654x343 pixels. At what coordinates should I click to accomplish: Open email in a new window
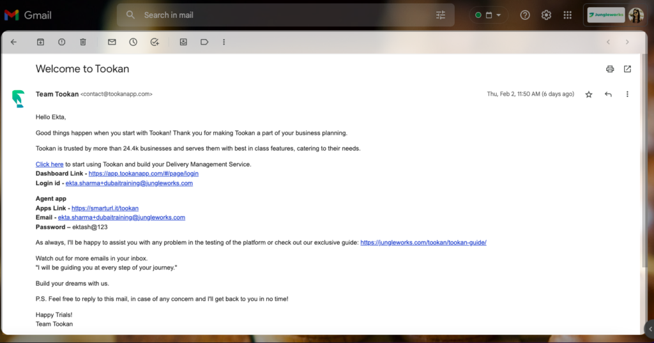pyautogui.click(x=627, y=69)
